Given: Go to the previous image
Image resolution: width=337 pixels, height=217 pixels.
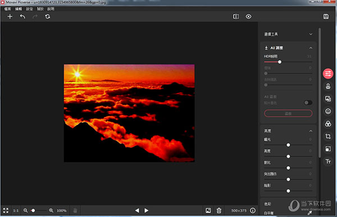Looking at the screenshot, I should tap(137, 211).
